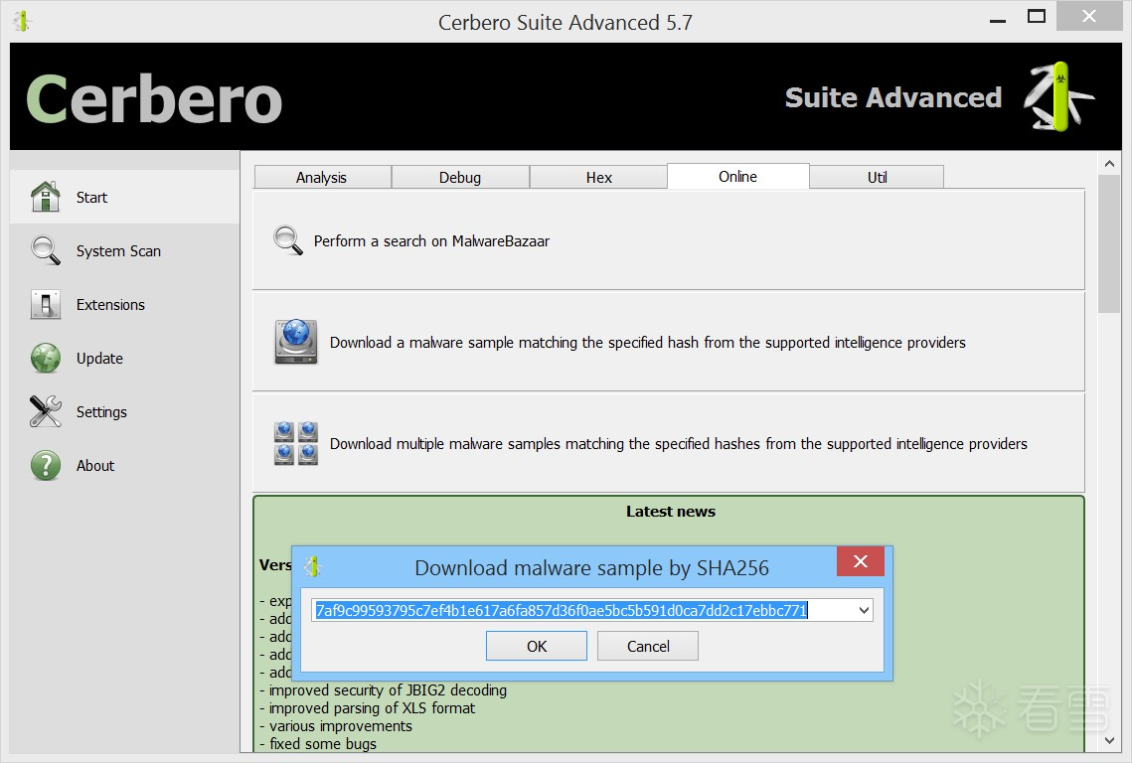The height and width of the screenshot is (763, 1132).
Task: Click Cancel in the SHA256 dialog
Action: click(648, 646)
